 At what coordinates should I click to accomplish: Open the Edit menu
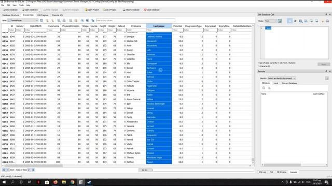[8, 5]
